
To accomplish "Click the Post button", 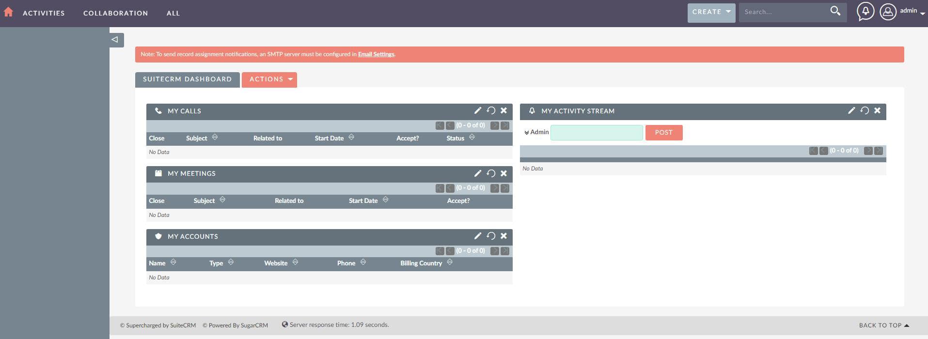I will 664,133.
